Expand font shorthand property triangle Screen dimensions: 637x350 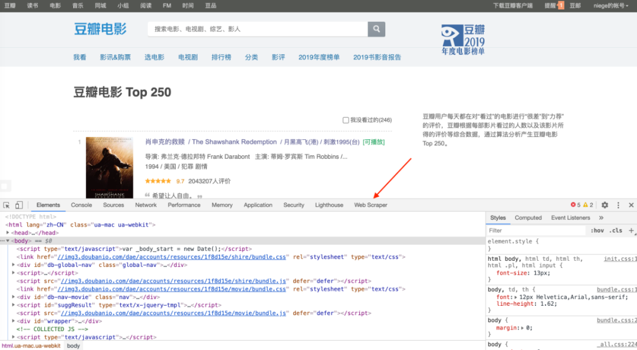tap(517, 297)
